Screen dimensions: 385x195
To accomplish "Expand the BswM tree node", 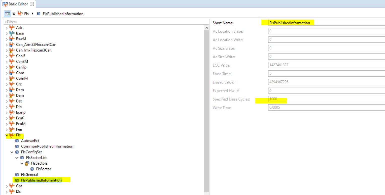I will click(x=7, y=39).
